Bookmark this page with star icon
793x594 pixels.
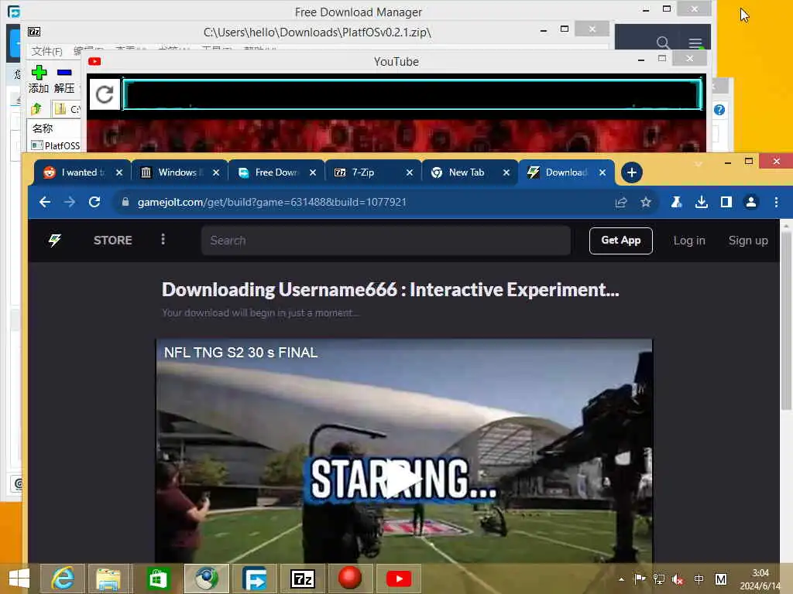[x=646, y=202]
